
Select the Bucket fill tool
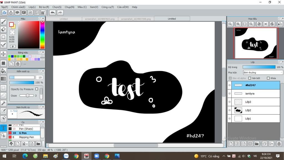point(3,71)
